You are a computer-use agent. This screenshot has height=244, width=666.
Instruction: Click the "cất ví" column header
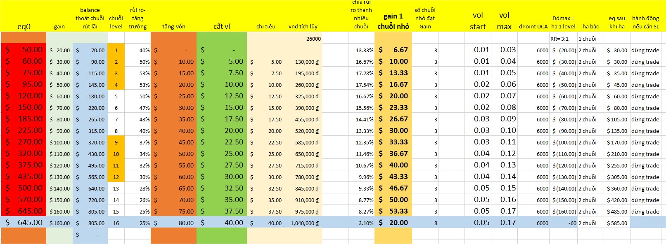(221, 26)
